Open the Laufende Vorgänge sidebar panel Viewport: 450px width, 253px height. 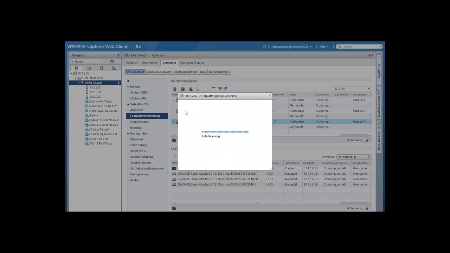pos(379,136)
